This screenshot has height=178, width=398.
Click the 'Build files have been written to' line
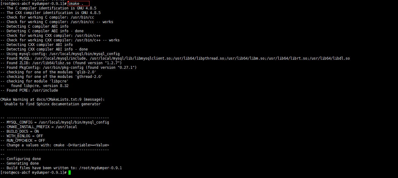point(61,168)
